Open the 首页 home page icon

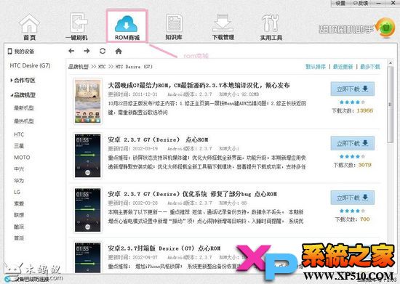coord(29,28)
